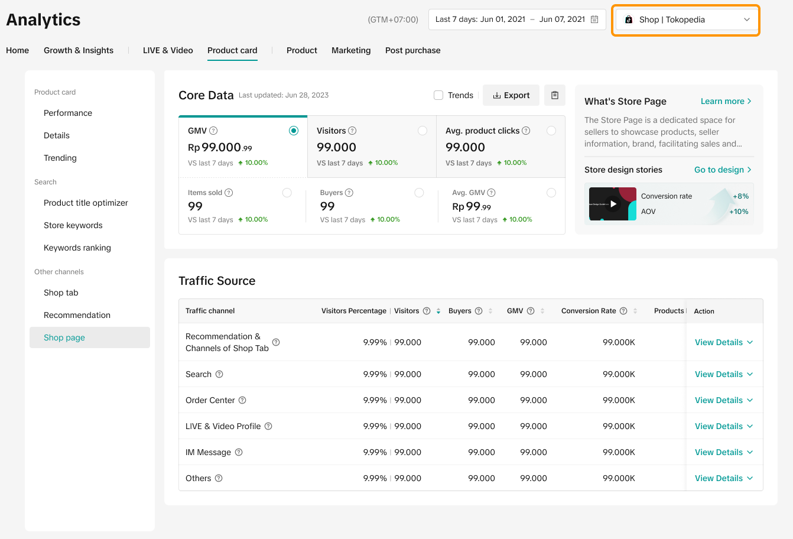This screenshot has height=539, width=793.
Task: Select the Buyers metric radio button
Action: tap(419, 193)
